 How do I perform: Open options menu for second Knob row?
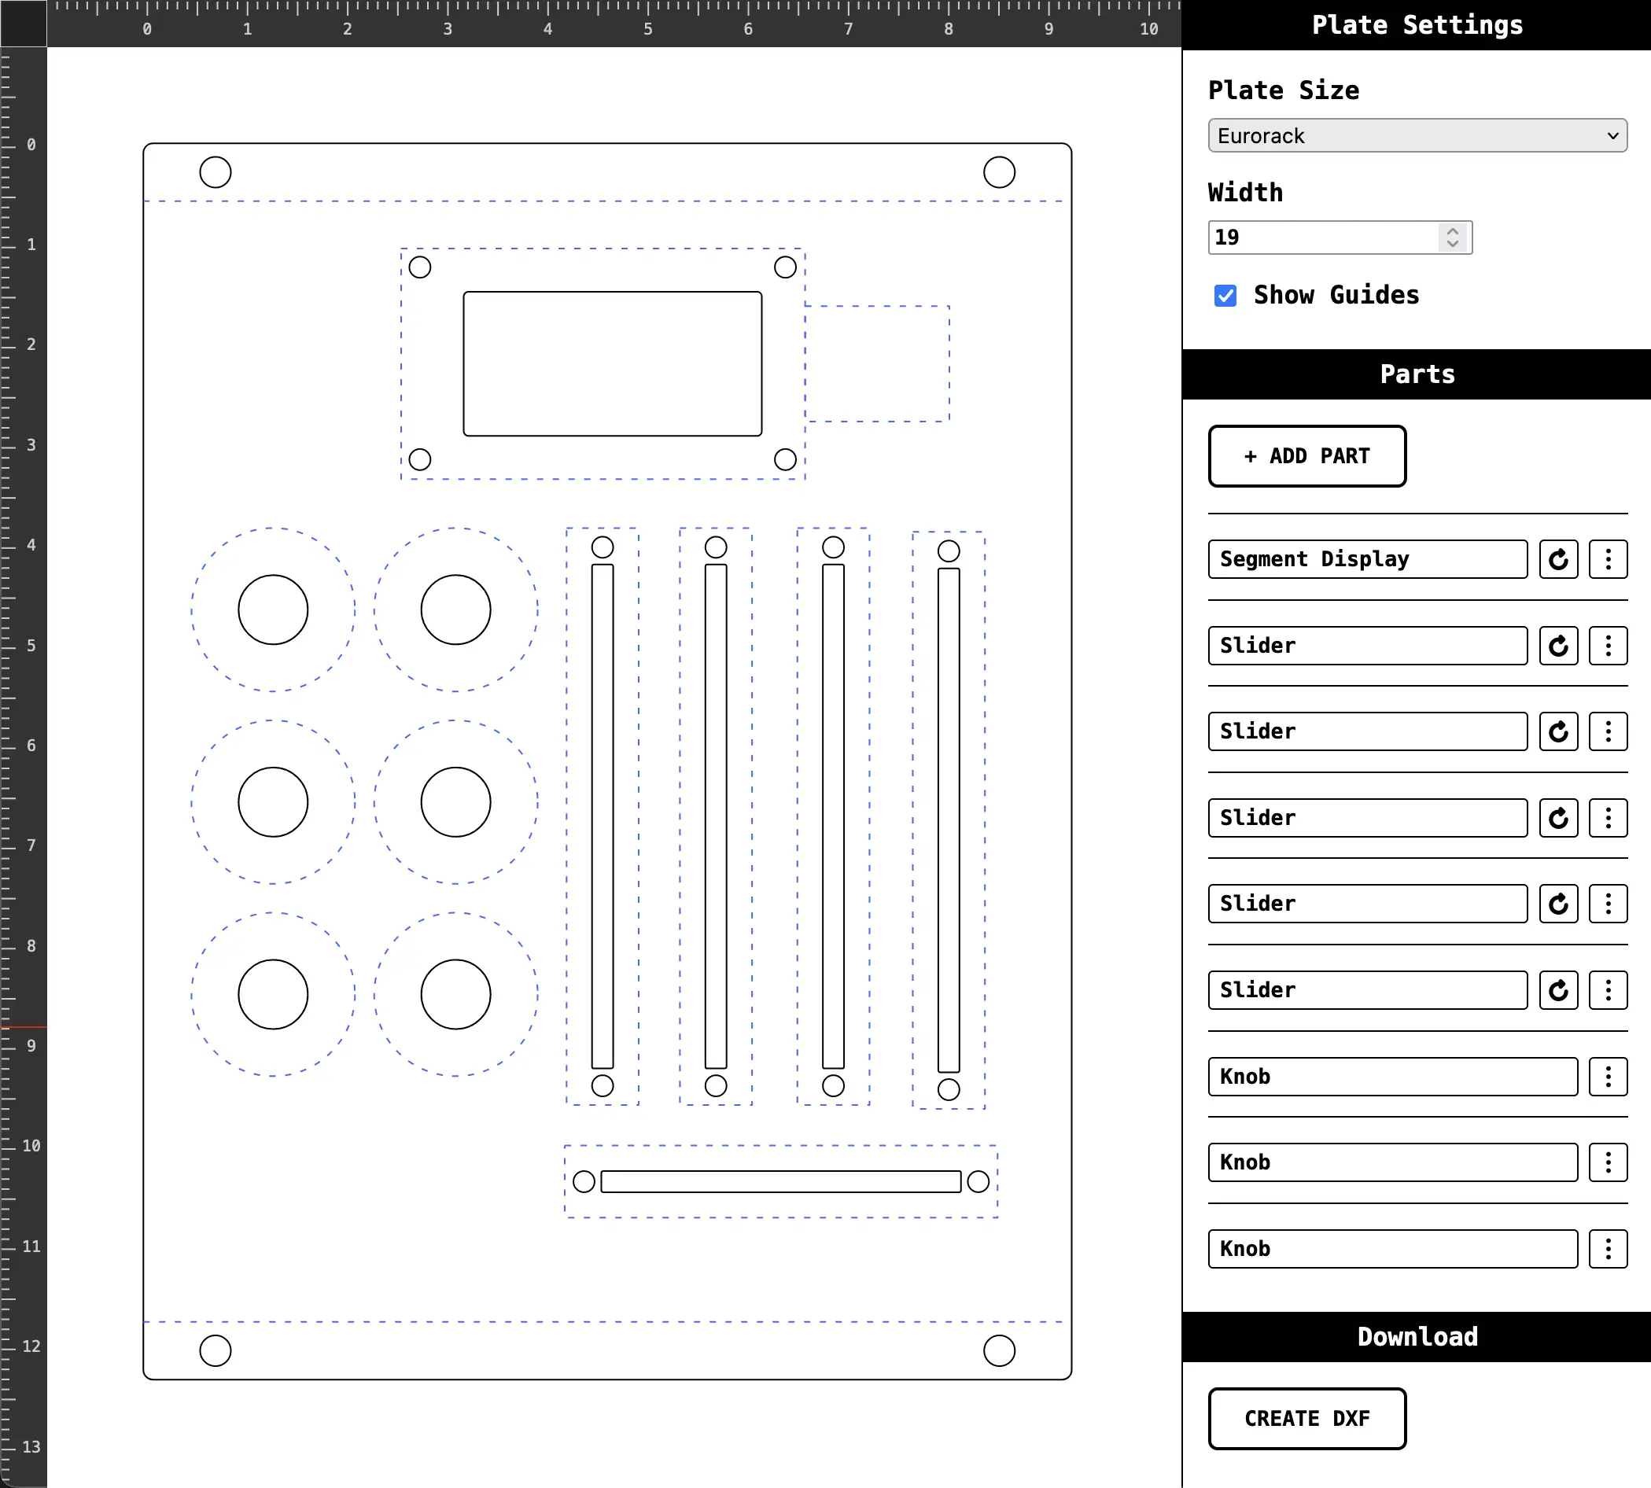[1609, 1162]
